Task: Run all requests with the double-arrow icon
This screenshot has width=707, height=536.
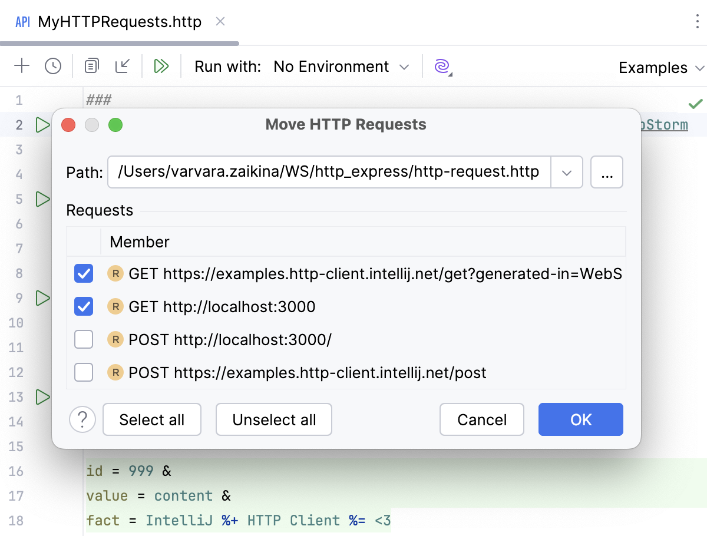Action: pos(161,66)
